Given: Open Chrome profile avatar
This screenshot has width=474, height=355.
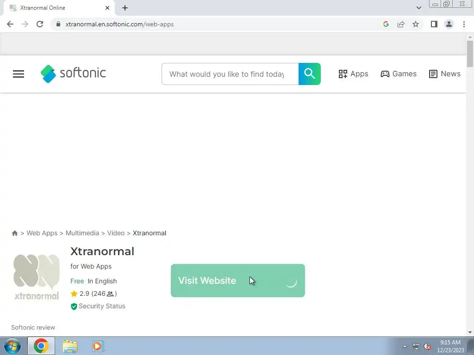Looking at the screenshot, I should (x=449, y=24).
